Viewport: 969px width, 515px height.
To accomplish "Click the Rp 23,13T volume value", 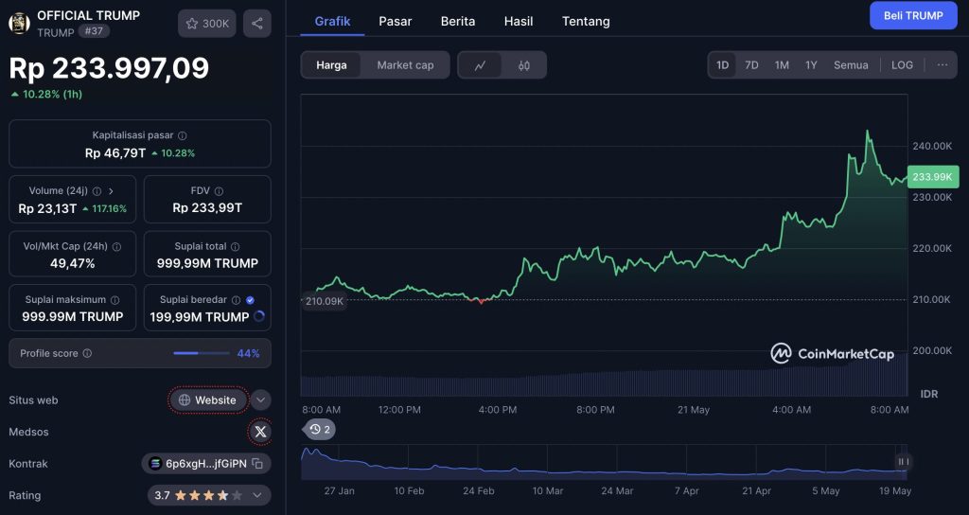I will click(47, 208).
